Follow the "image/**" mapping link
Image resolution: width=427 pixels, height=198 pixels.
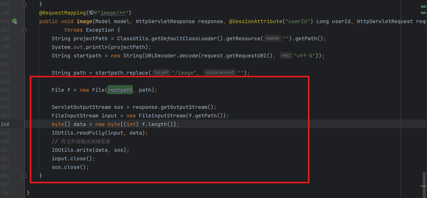pyautogui.click(x=113, y=13)
